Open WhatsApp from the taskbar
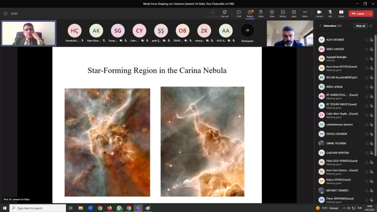Image resolution: width=377 pixels, height=212 pixels. [x=119, y=208]
